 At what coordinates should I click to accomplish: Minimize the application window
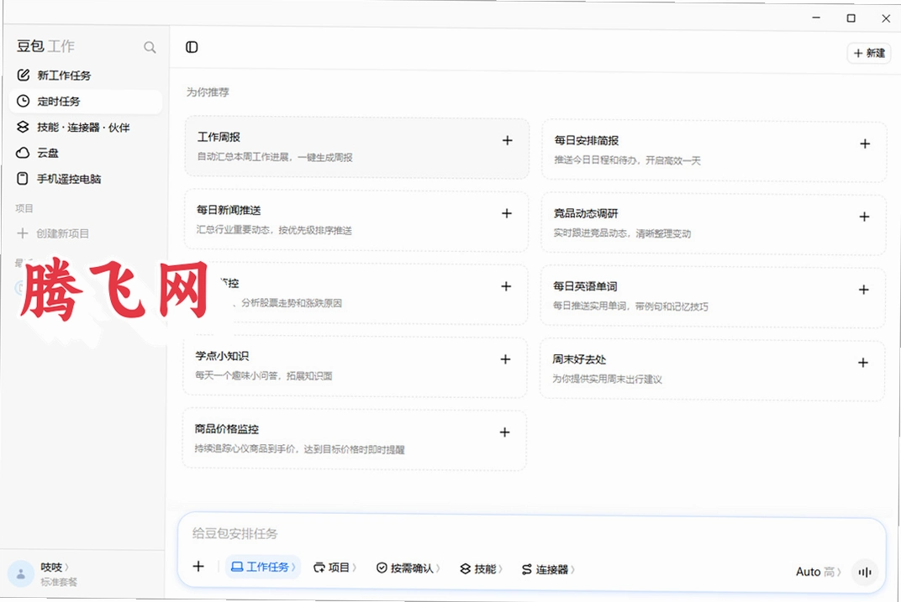point(816,18)
